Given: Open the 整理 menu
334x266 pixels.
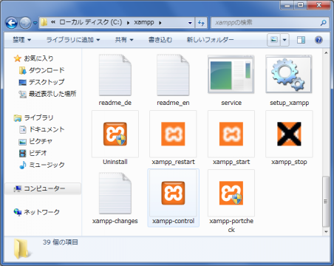Looking at the screenshot, I should coord(21,40).
